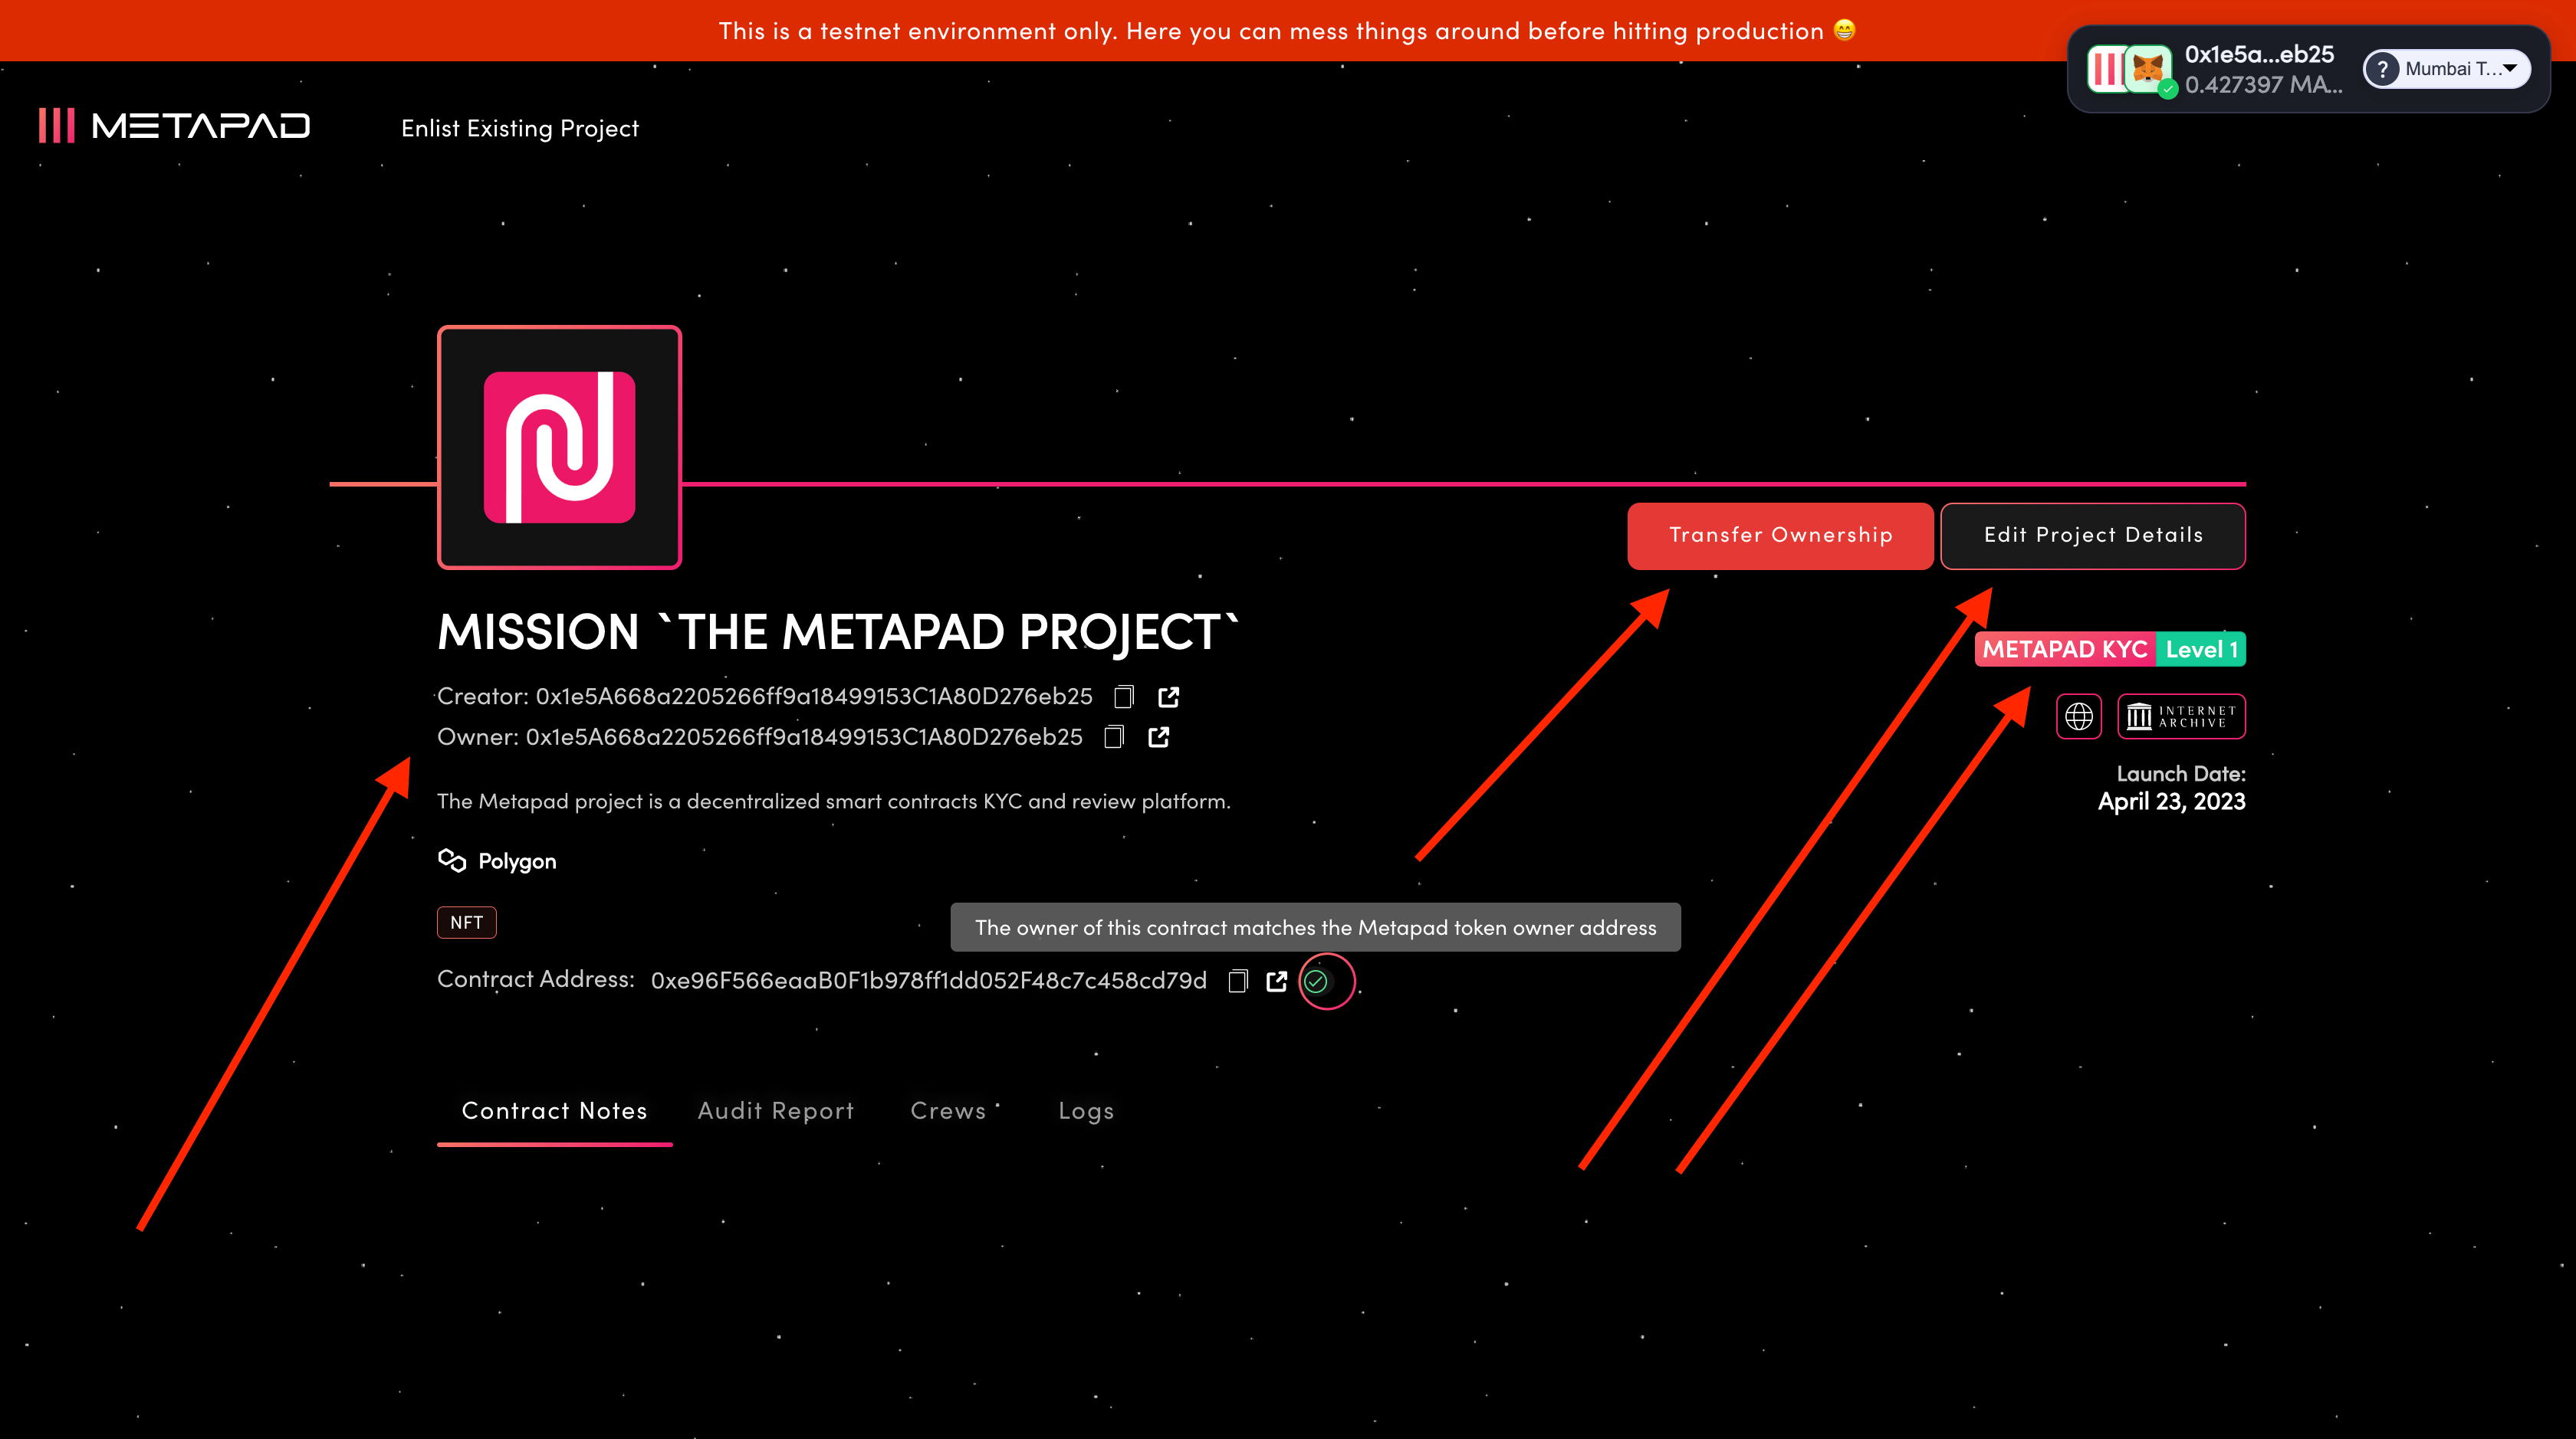2576x1439 pixels.
Task: Copy the Owner address
Action: (x=1114, y=737)
